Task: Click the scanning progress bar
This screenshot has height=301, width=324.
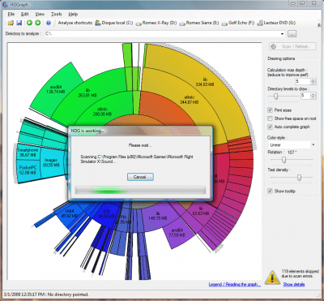Action: point(140,191)
